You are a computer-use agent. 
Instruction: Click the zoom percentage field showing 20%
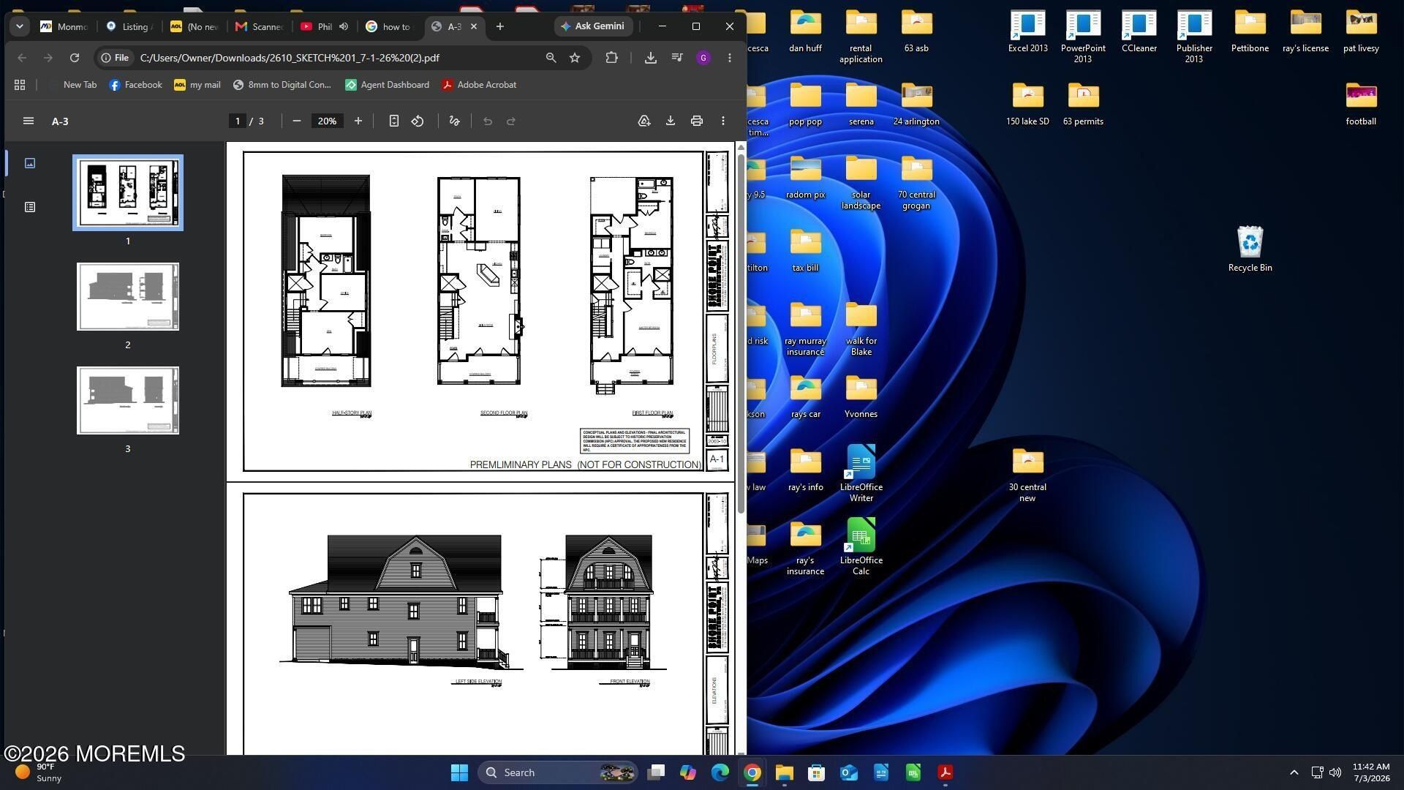tap(327, 121)
